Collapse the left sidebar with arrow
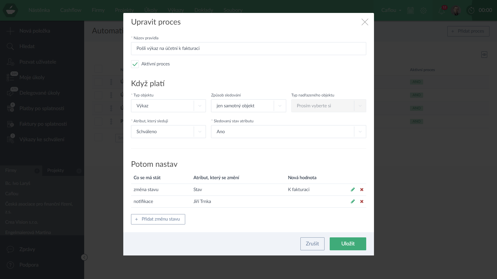The width and height of the screenshot is (497, 279). tap(84, 257)
